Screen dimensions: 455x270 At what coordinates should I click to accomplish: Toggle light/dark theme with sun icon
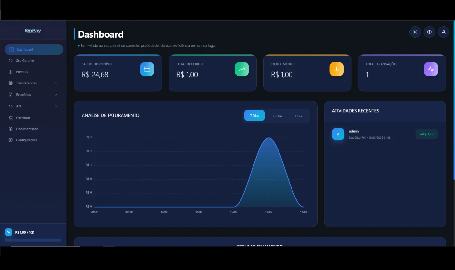pos(415,32)
